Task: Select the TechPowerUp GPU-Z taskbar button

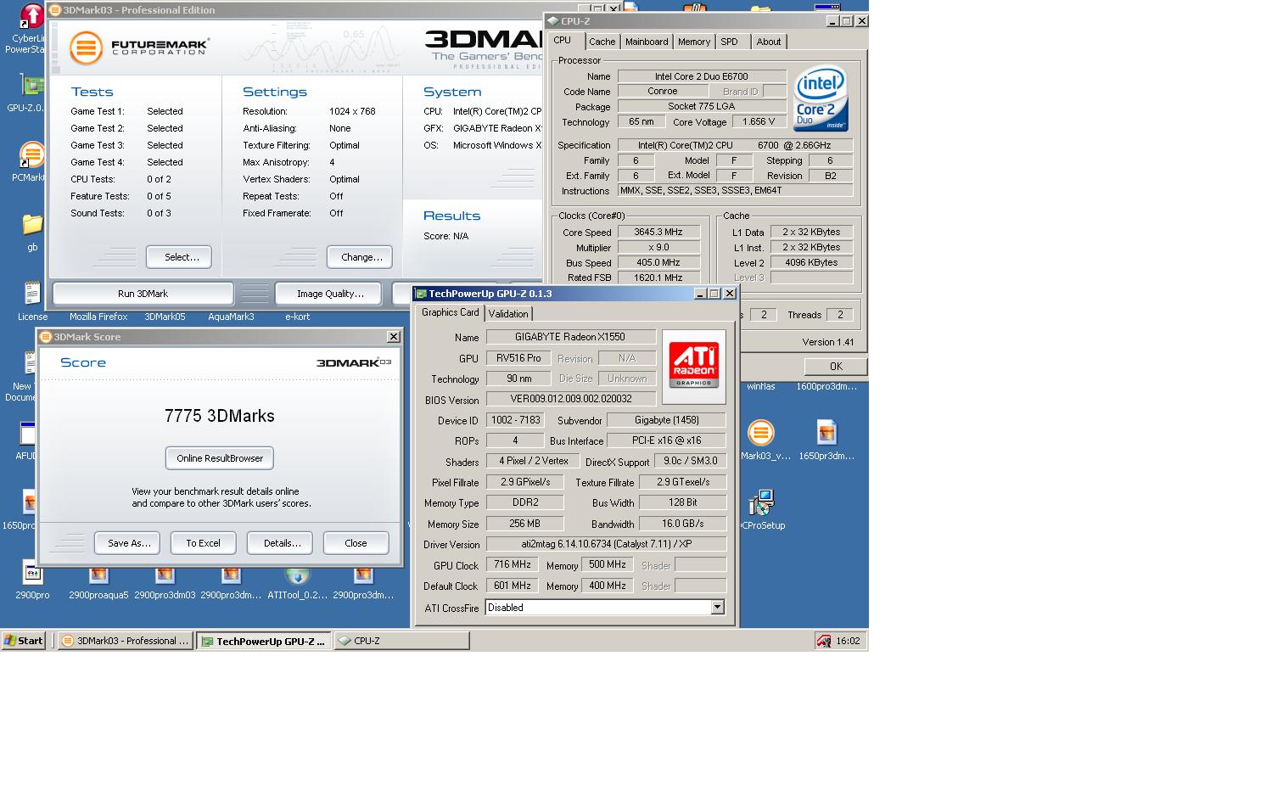Action: click(x=264, y=641)
